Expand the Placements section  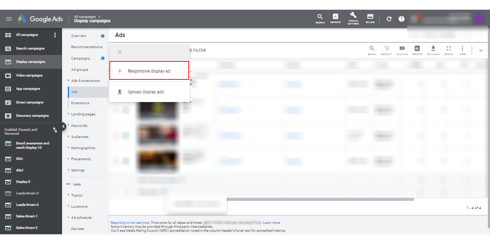[x=81, y=159]
